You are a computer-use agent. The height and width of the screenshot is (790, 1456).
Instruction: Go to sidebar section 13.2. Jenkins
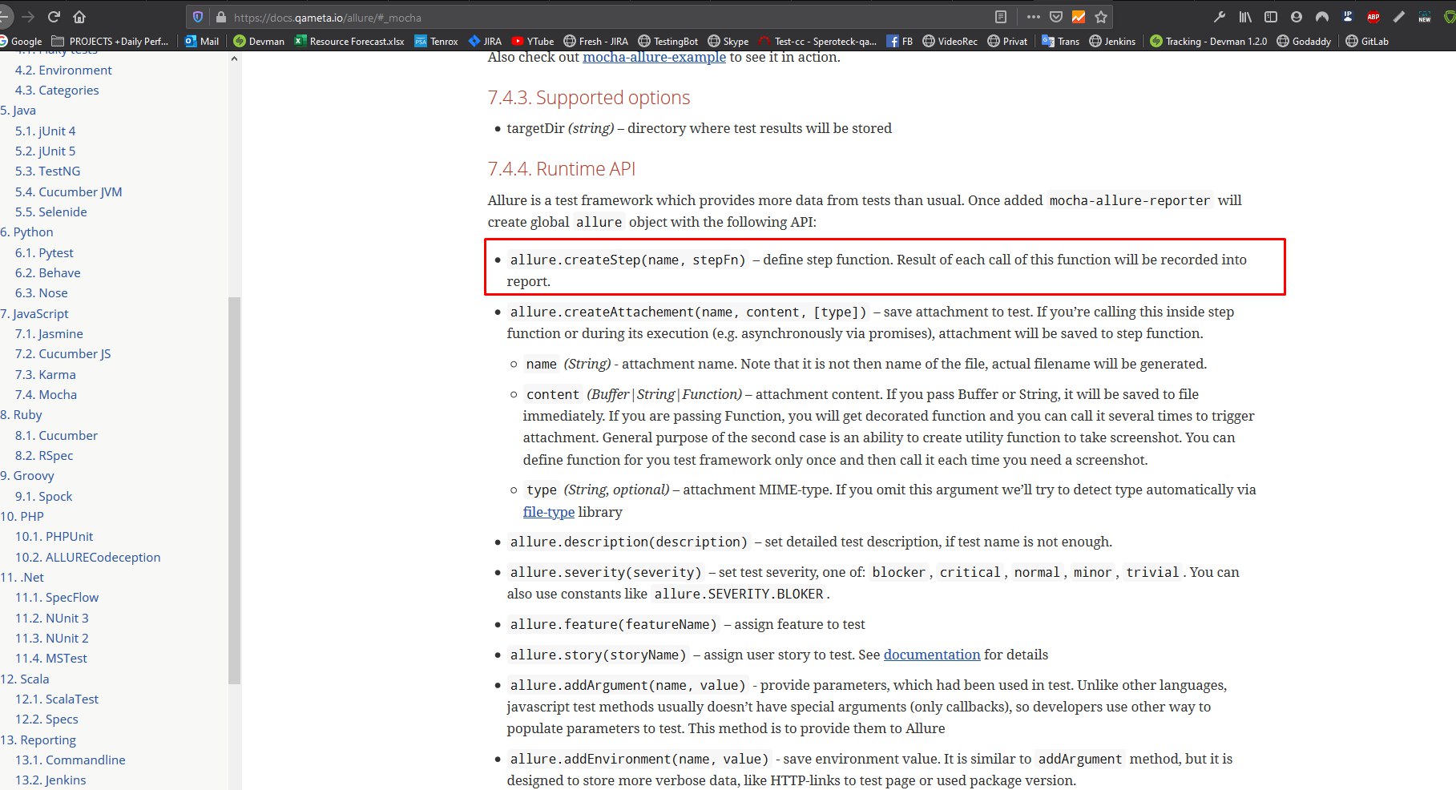coord(50,780)
